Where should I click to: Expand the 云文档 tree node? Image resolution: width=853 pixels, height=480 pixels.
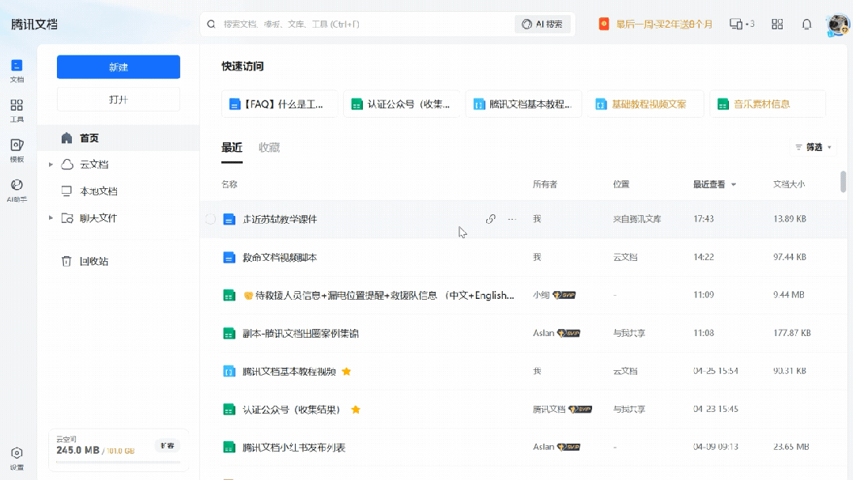click(x=51, y=164)
